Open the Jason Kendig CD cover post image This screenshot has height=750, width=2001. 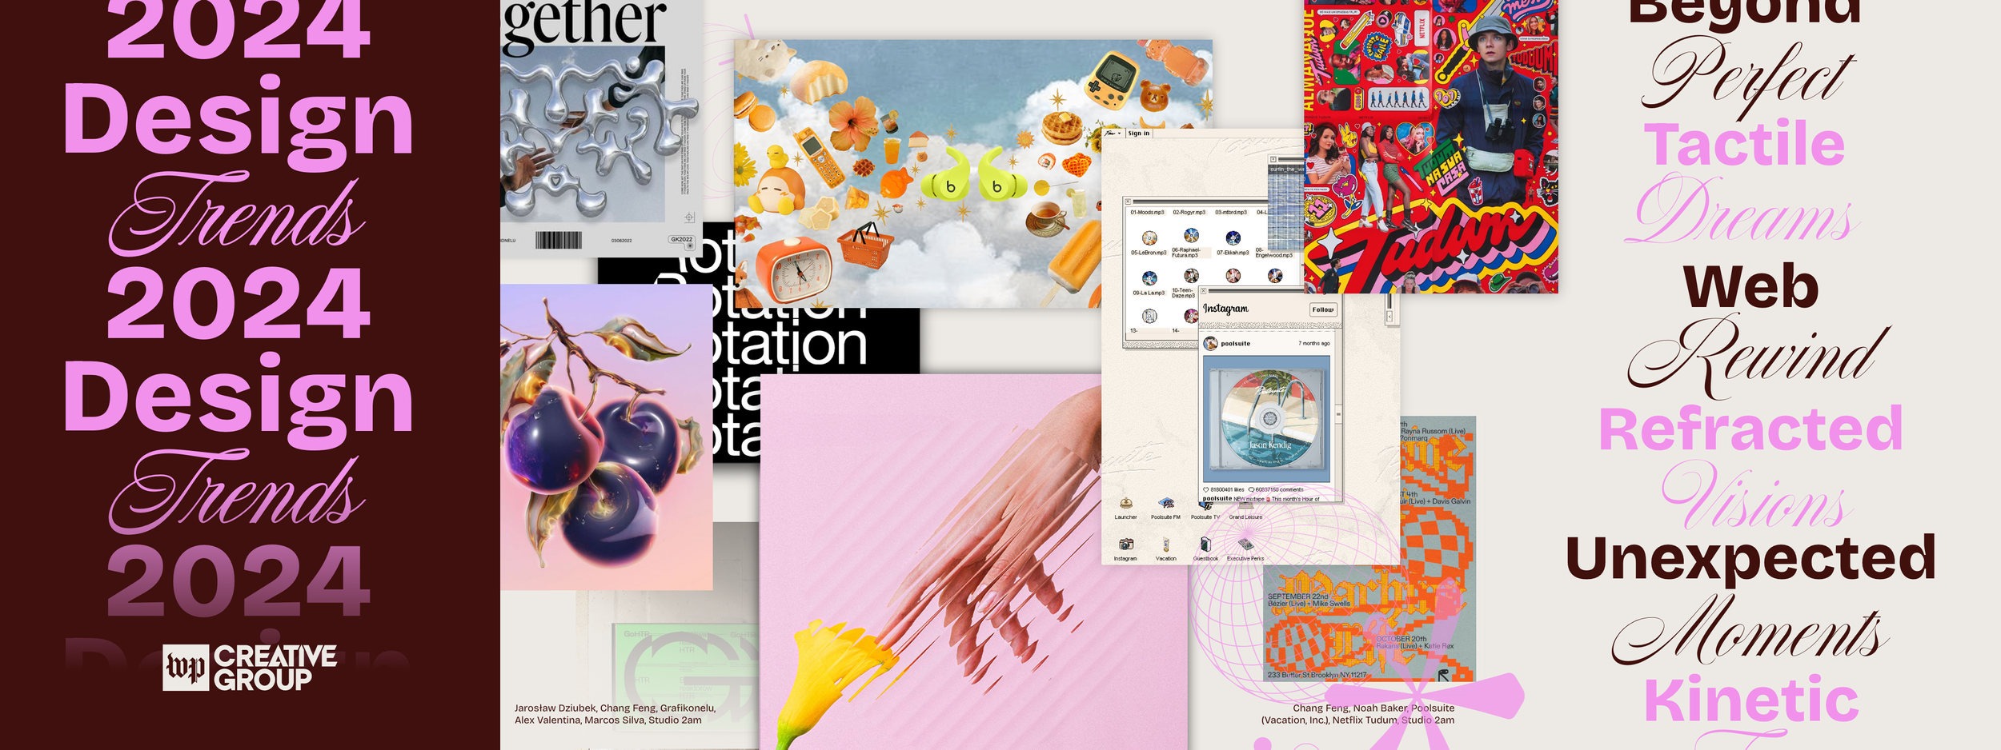pyautogui.click(x=1267, y=419)
